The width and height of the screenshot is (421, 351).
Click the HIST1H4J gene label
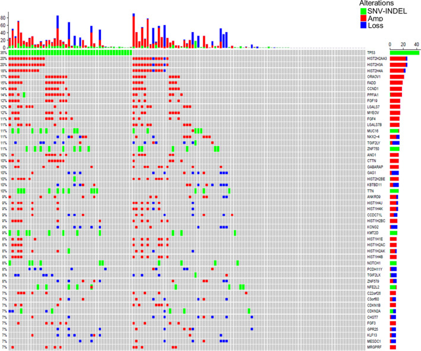coord(375,203)
